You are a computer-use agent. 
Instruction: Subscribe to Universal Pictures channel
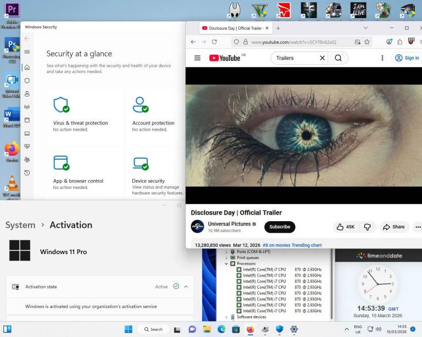coord(280,227)
